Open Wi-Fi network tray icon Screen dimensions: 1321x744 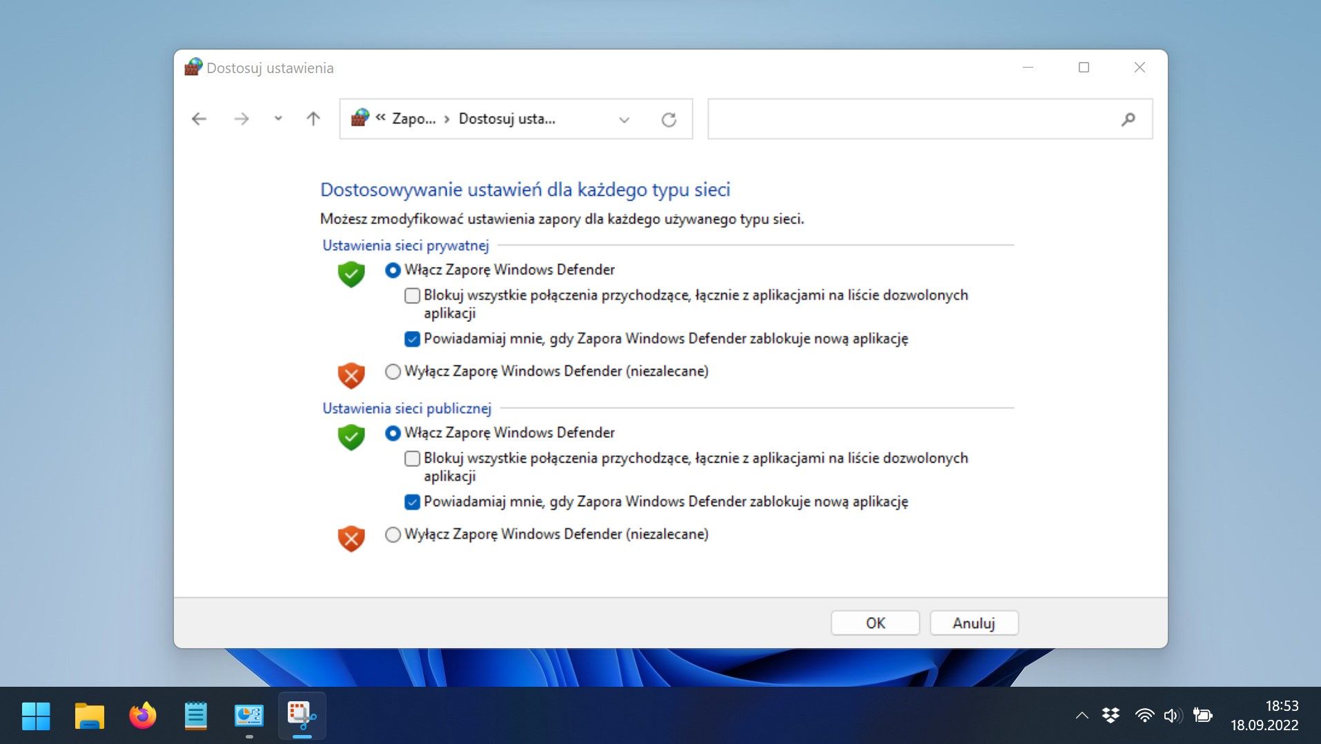pos(1144,716)
